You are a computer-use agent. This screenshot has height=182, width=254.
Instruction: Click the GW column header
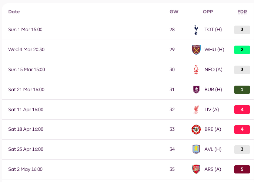pos(174,12)
